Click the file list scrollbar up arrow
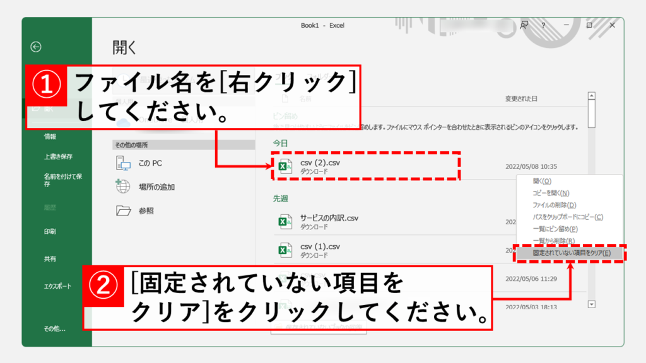Screen dimensions: 646x363 pyautogui.click(x=591, y=97)
